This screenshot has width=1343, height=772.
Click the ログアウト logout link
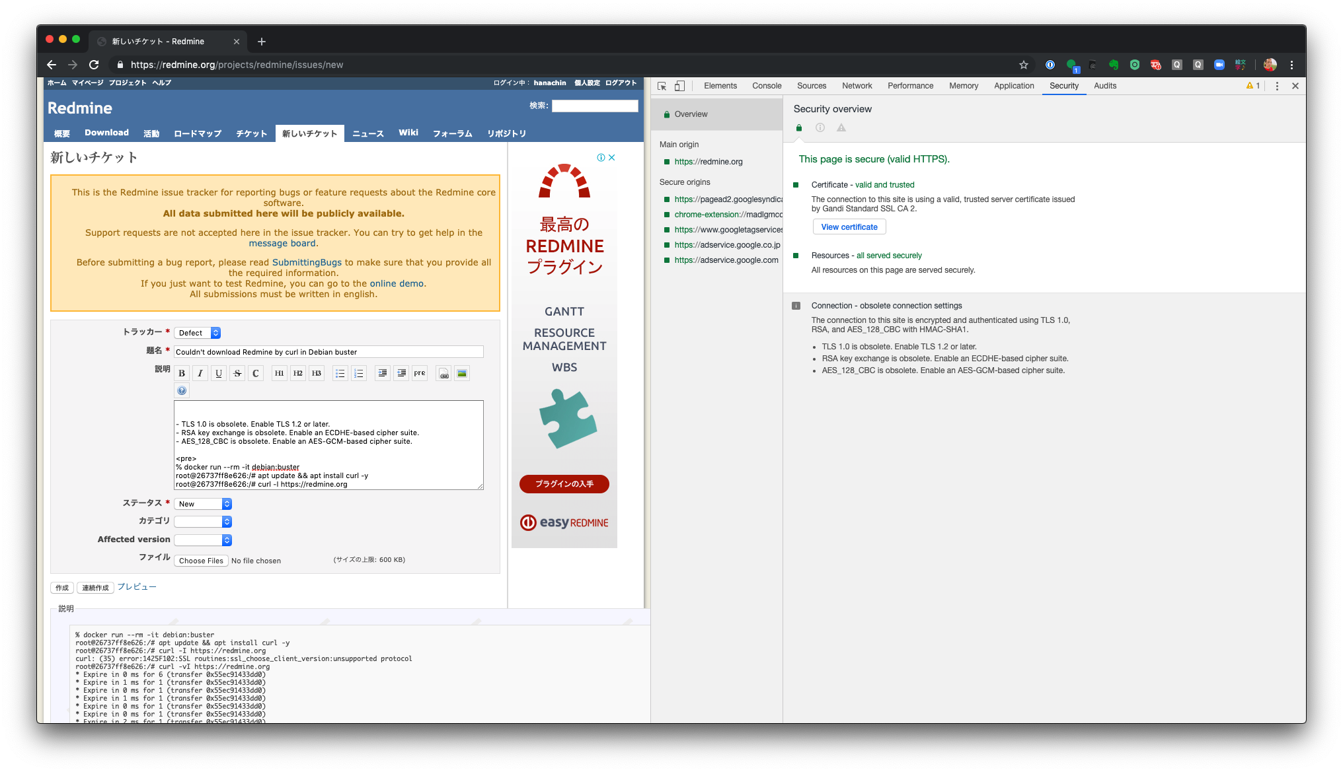[x=621, y=83]
